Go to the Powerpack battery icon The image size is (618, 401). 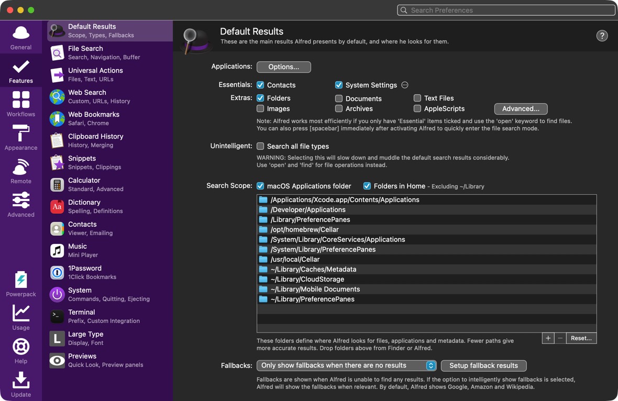pos(21,280)
